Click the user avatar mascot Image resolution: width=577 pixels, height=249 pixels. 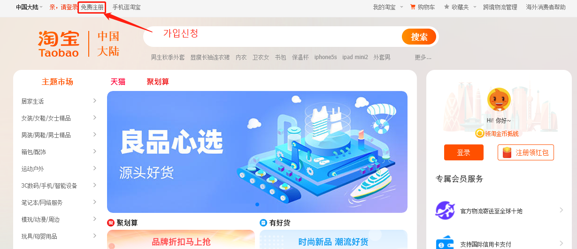click(499, 99)
